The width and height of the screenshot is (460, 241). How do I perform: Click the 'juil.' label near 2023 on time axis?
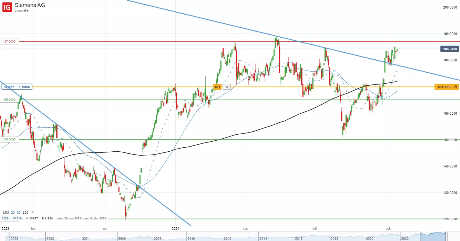(33, 228)
